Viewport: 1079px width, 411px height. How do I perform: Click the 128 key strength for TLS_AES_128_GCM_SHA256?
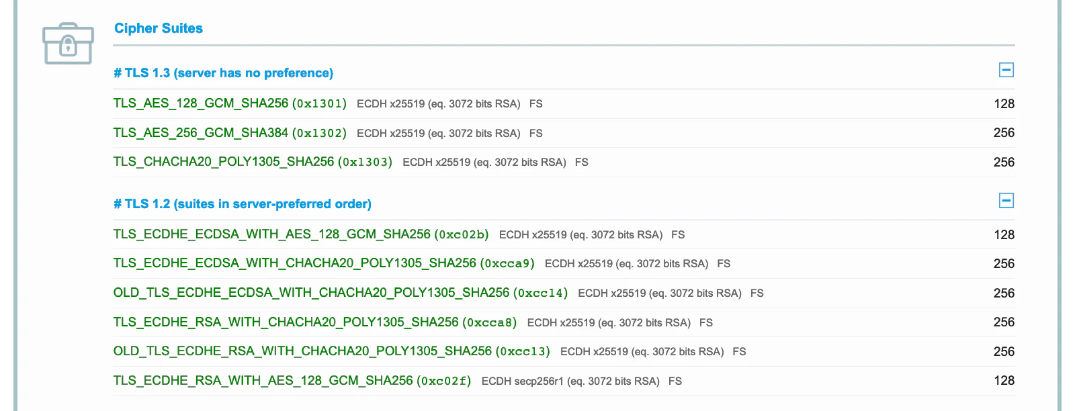pyautogui.click(x=1004, y=103)
